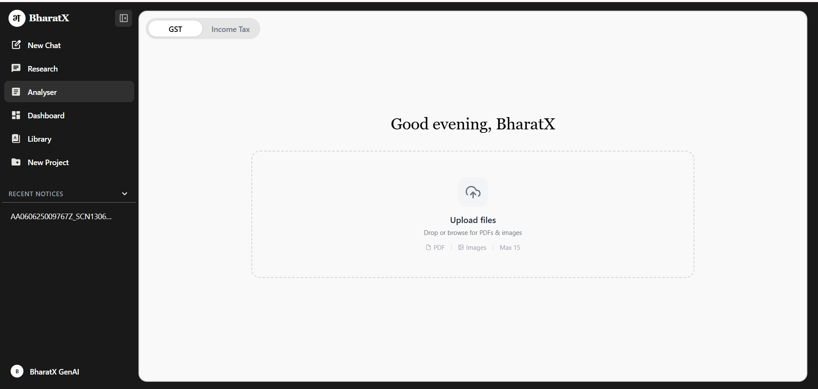Viewport: 818px width, 389px height.
Task: Click the Recent Notices header label
Action: [x=36, y=194]
